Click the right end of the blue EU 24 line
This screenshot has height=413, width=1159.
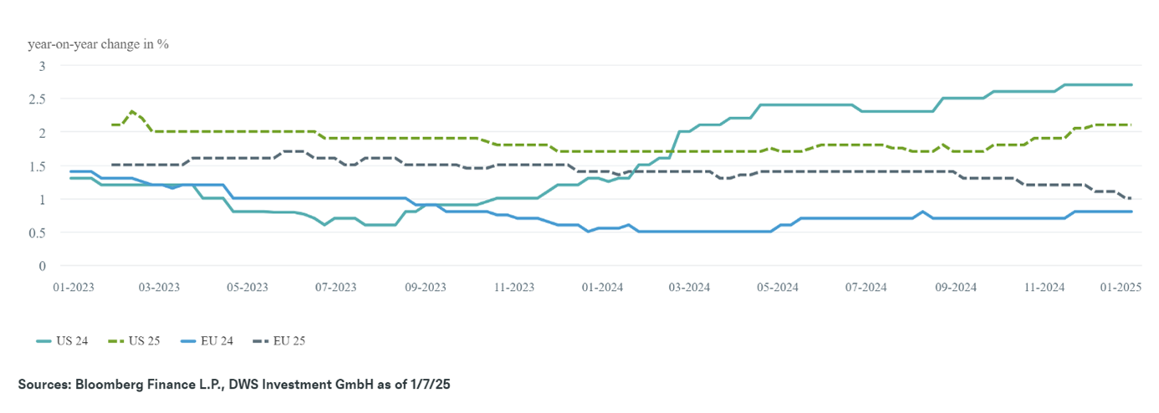click(x=1131, y=212)
